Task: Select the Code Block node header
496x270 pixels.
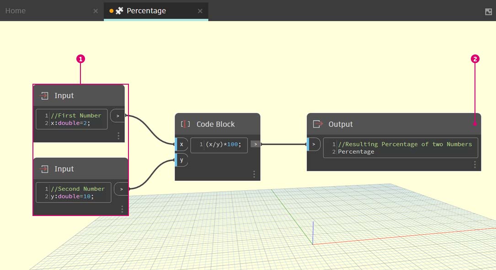Action: 218,124
